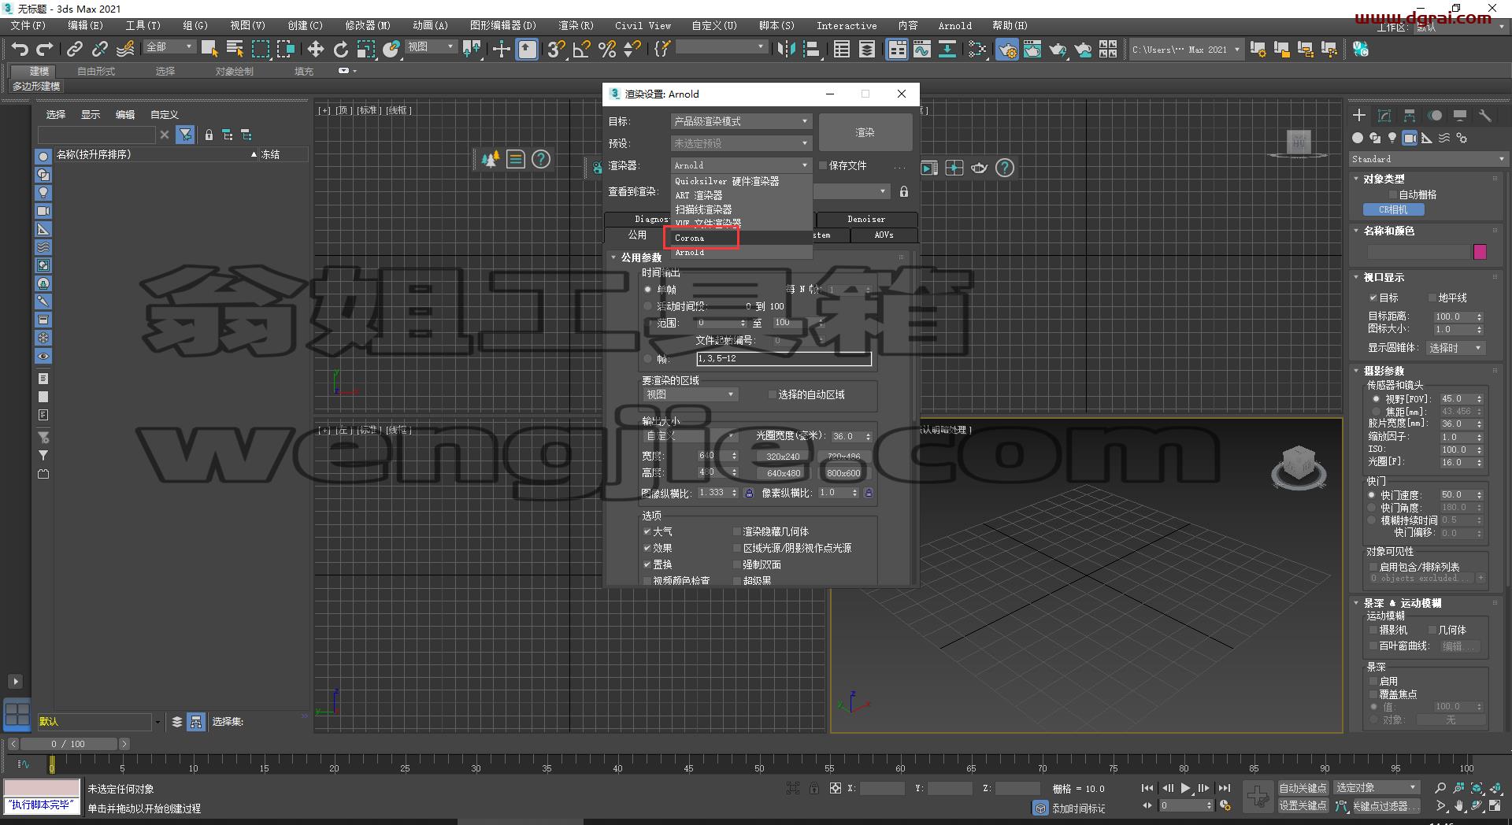1512x825 pixels.
Task: Click the CR相机 object type button
Action: pyautogui.click(x=1393, y=210)
